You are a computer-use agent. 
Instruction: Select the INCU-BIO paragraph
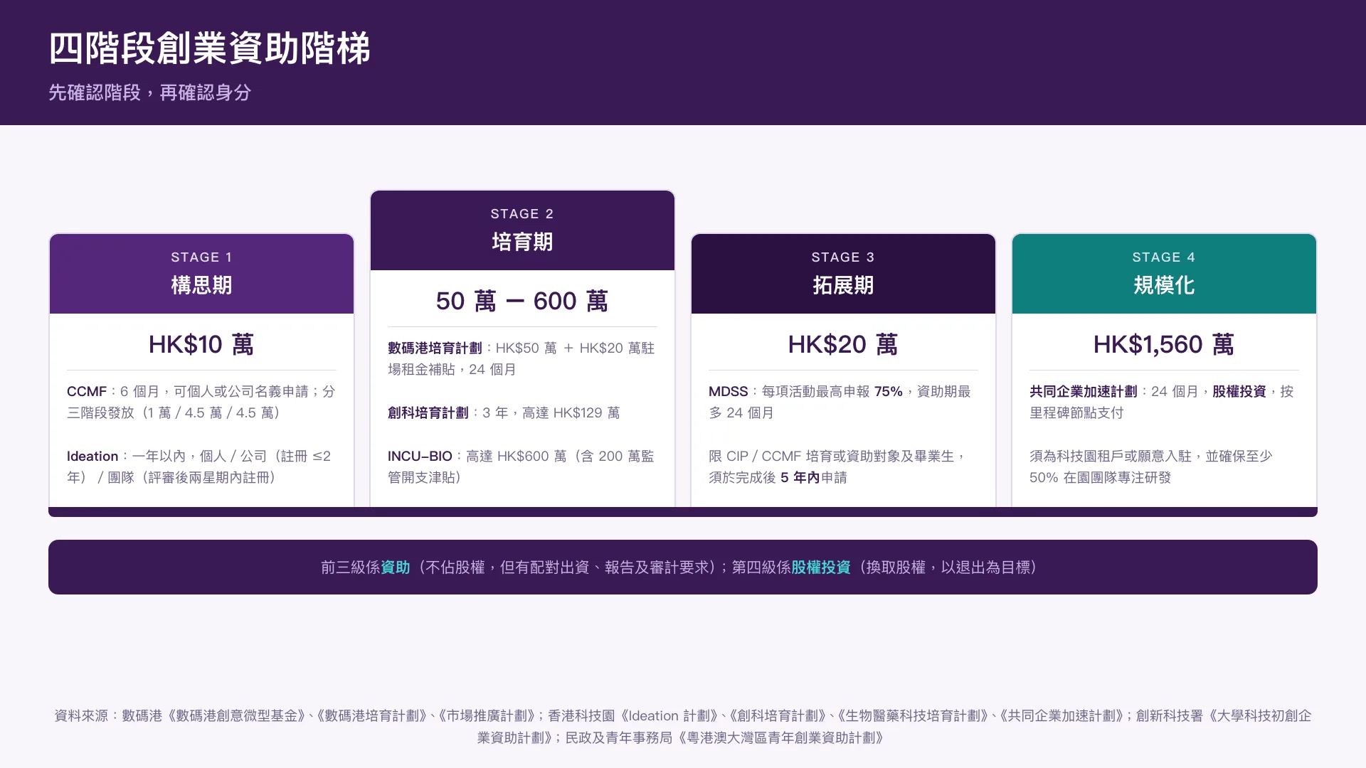click(x=522, y=466)
